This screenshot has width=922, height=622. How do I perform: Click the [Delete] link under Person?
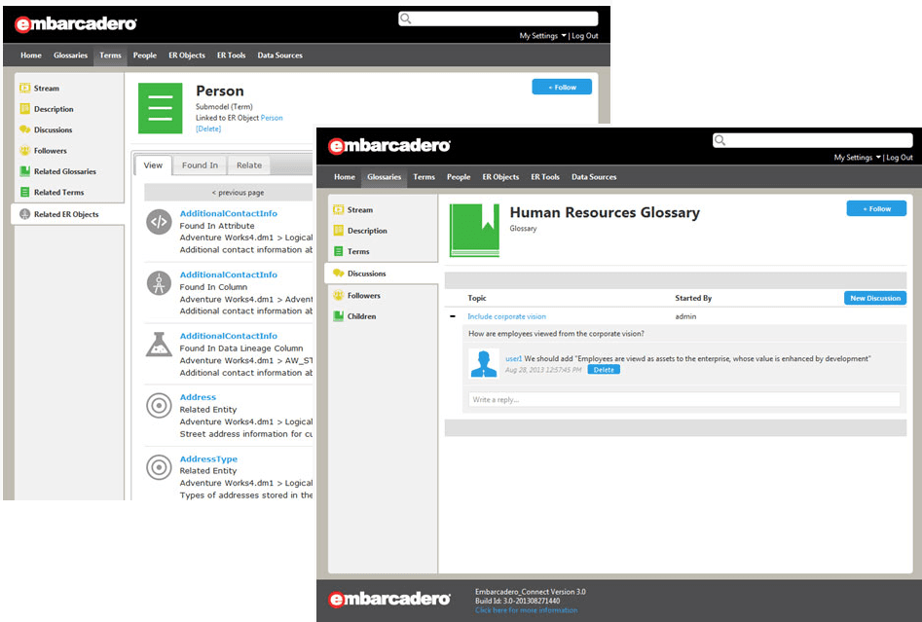(208, 128)
